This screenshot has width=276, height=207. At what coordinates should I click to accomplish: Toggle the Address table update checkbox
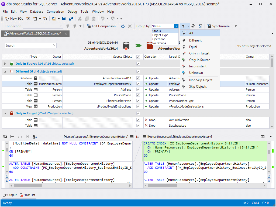click(x=138, y=89)
